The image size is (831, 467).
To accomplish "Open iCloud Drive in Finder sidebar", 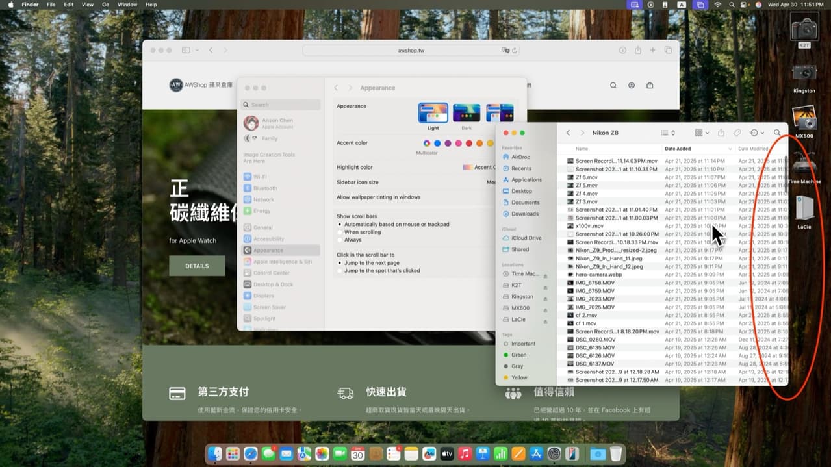I will pyautogui.click(x=521, y=238).
